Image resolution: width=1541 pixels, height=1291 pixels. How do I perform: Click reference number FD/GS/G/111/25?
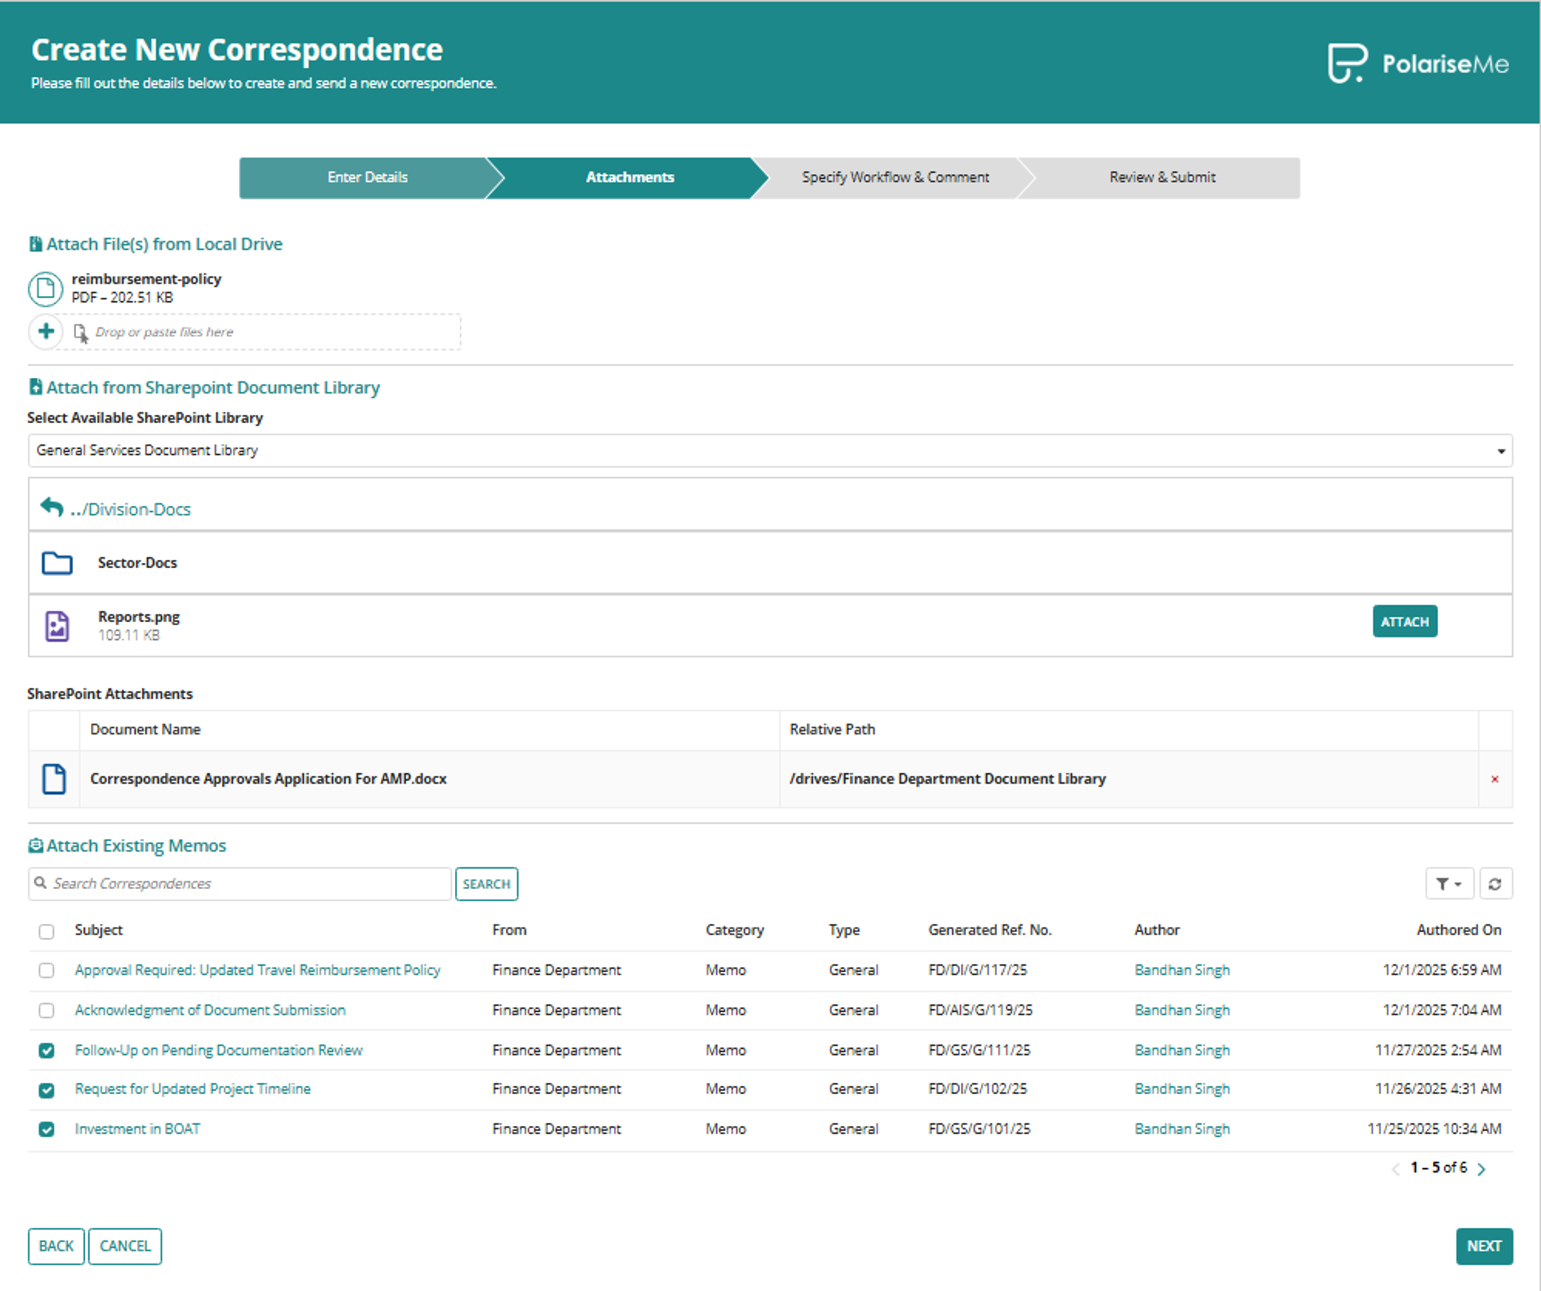tap(979, 1050)
